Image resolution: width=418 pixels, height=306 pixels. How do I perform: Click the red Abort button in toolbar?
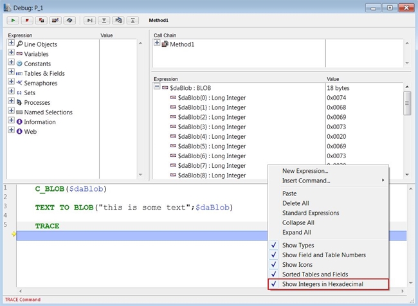pyautogui.click(x=27, y=21)
